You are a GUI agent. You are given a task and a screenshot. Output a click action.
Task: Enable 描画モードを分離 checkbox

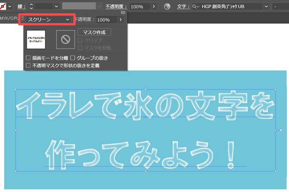(x=28, y=58)
